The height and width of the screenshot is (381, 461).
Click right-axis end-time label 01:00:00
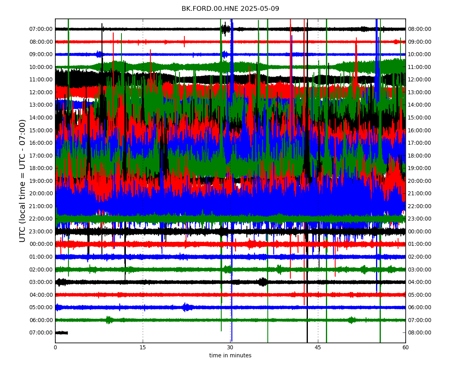(420, 244)
